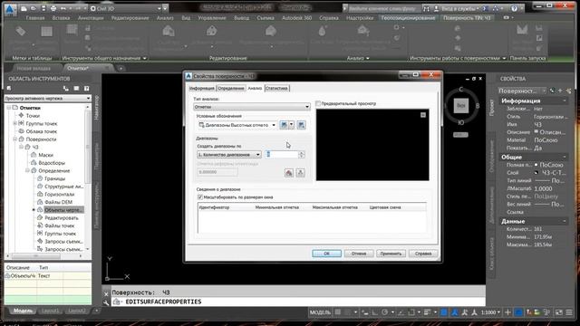Expand Инструменты общего назначения panel arrow

click(x=145, y=58)
